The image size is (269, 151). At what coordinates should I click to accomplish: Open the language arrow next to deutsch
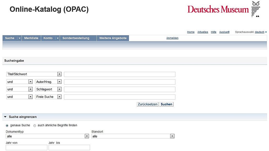click(x=266, y=32)
